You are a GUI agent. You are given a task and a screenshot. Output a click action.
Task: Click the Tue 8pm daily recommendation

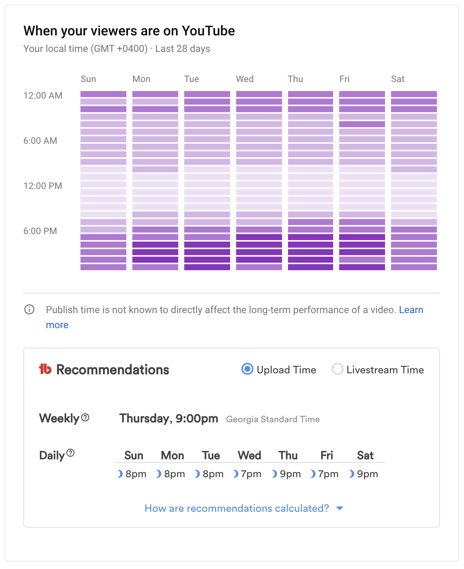(x=213, y=474)
